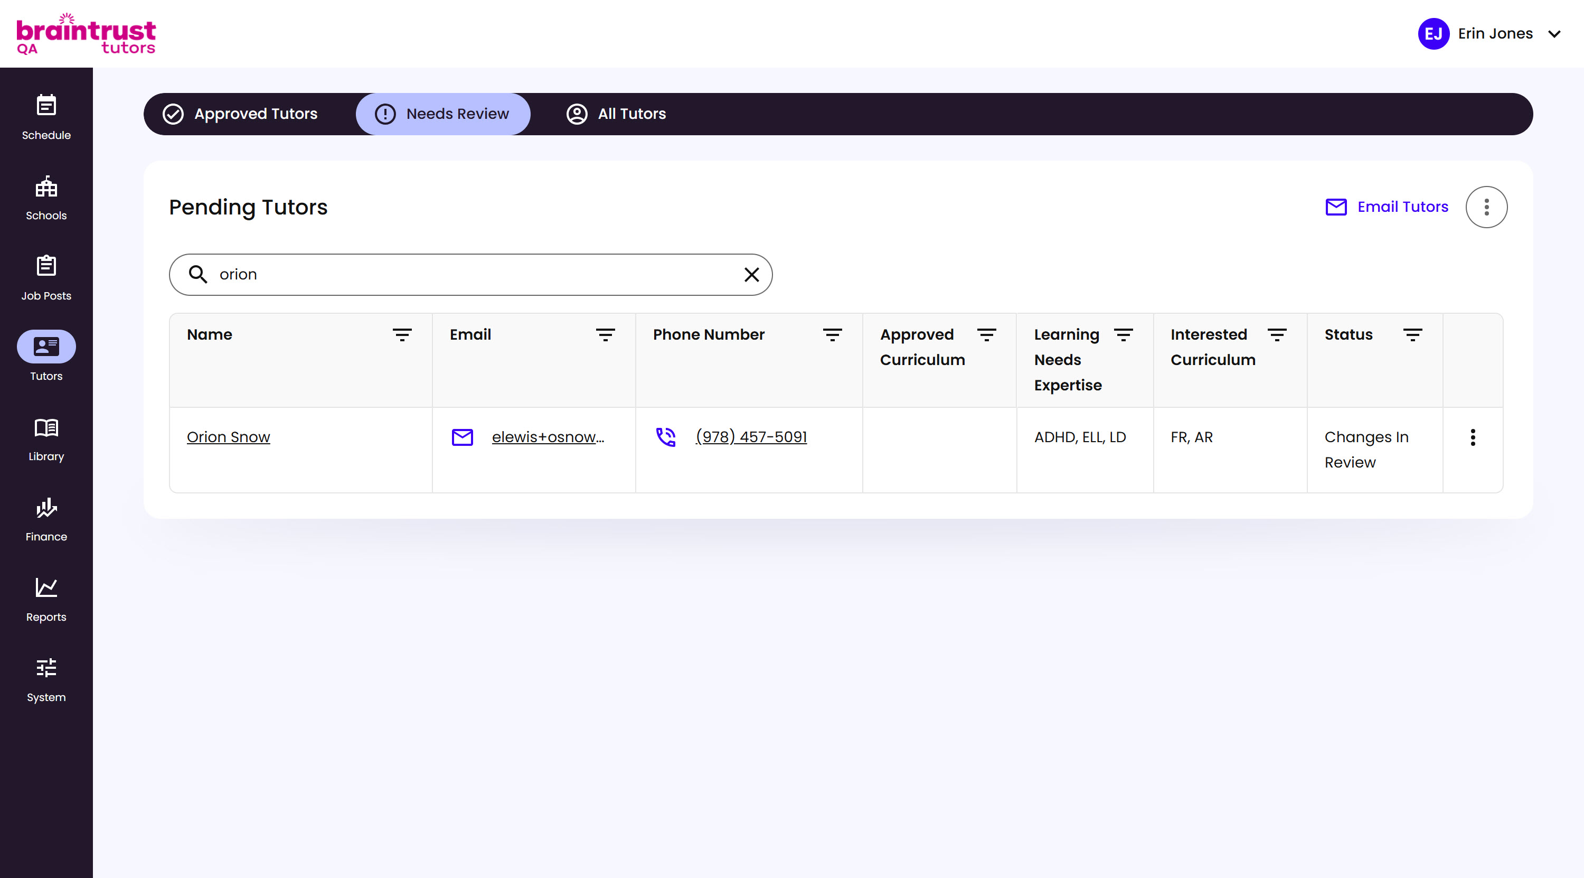Click the search magnifier icon

point(197,274)
